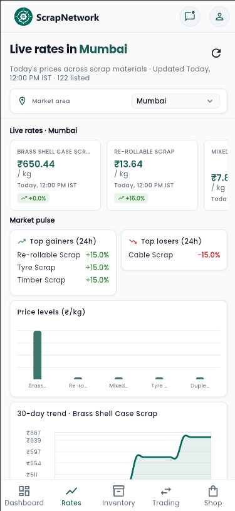The image size is (235, 511).
Task: Click the Price levels (₹/kg) title
Action: click(x=51, y=312)
